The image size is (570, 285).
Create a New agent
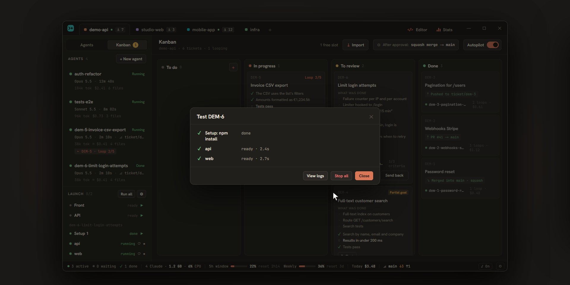click(131, 59)
